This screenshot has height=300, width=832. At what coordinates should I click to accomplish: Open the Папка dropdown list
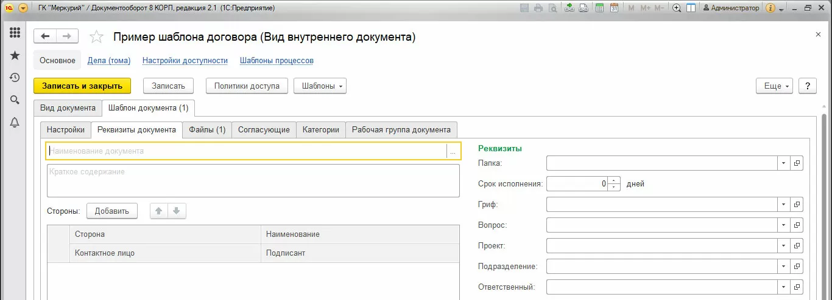pyautogui.click(x=783, y=163)
